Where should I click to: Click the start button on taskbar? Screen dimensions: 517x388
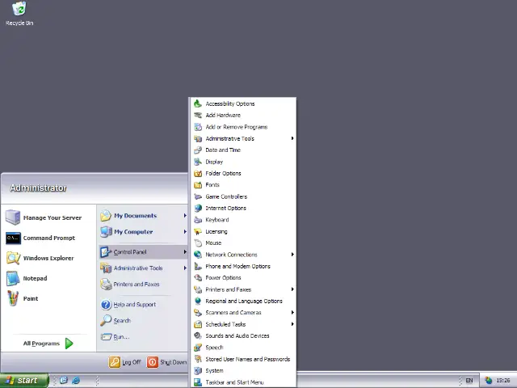[x=24, y=381]
